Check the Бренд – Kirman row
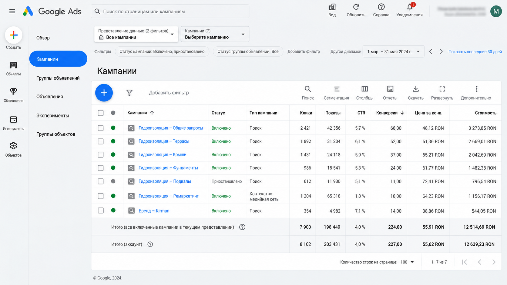507x285 pixels. (101, 211)
